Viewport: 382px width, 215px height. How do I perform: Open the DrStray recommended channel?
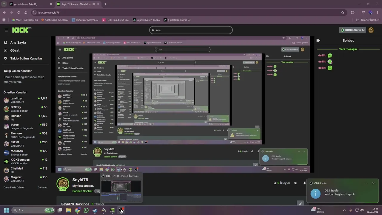tap(25, 109)
